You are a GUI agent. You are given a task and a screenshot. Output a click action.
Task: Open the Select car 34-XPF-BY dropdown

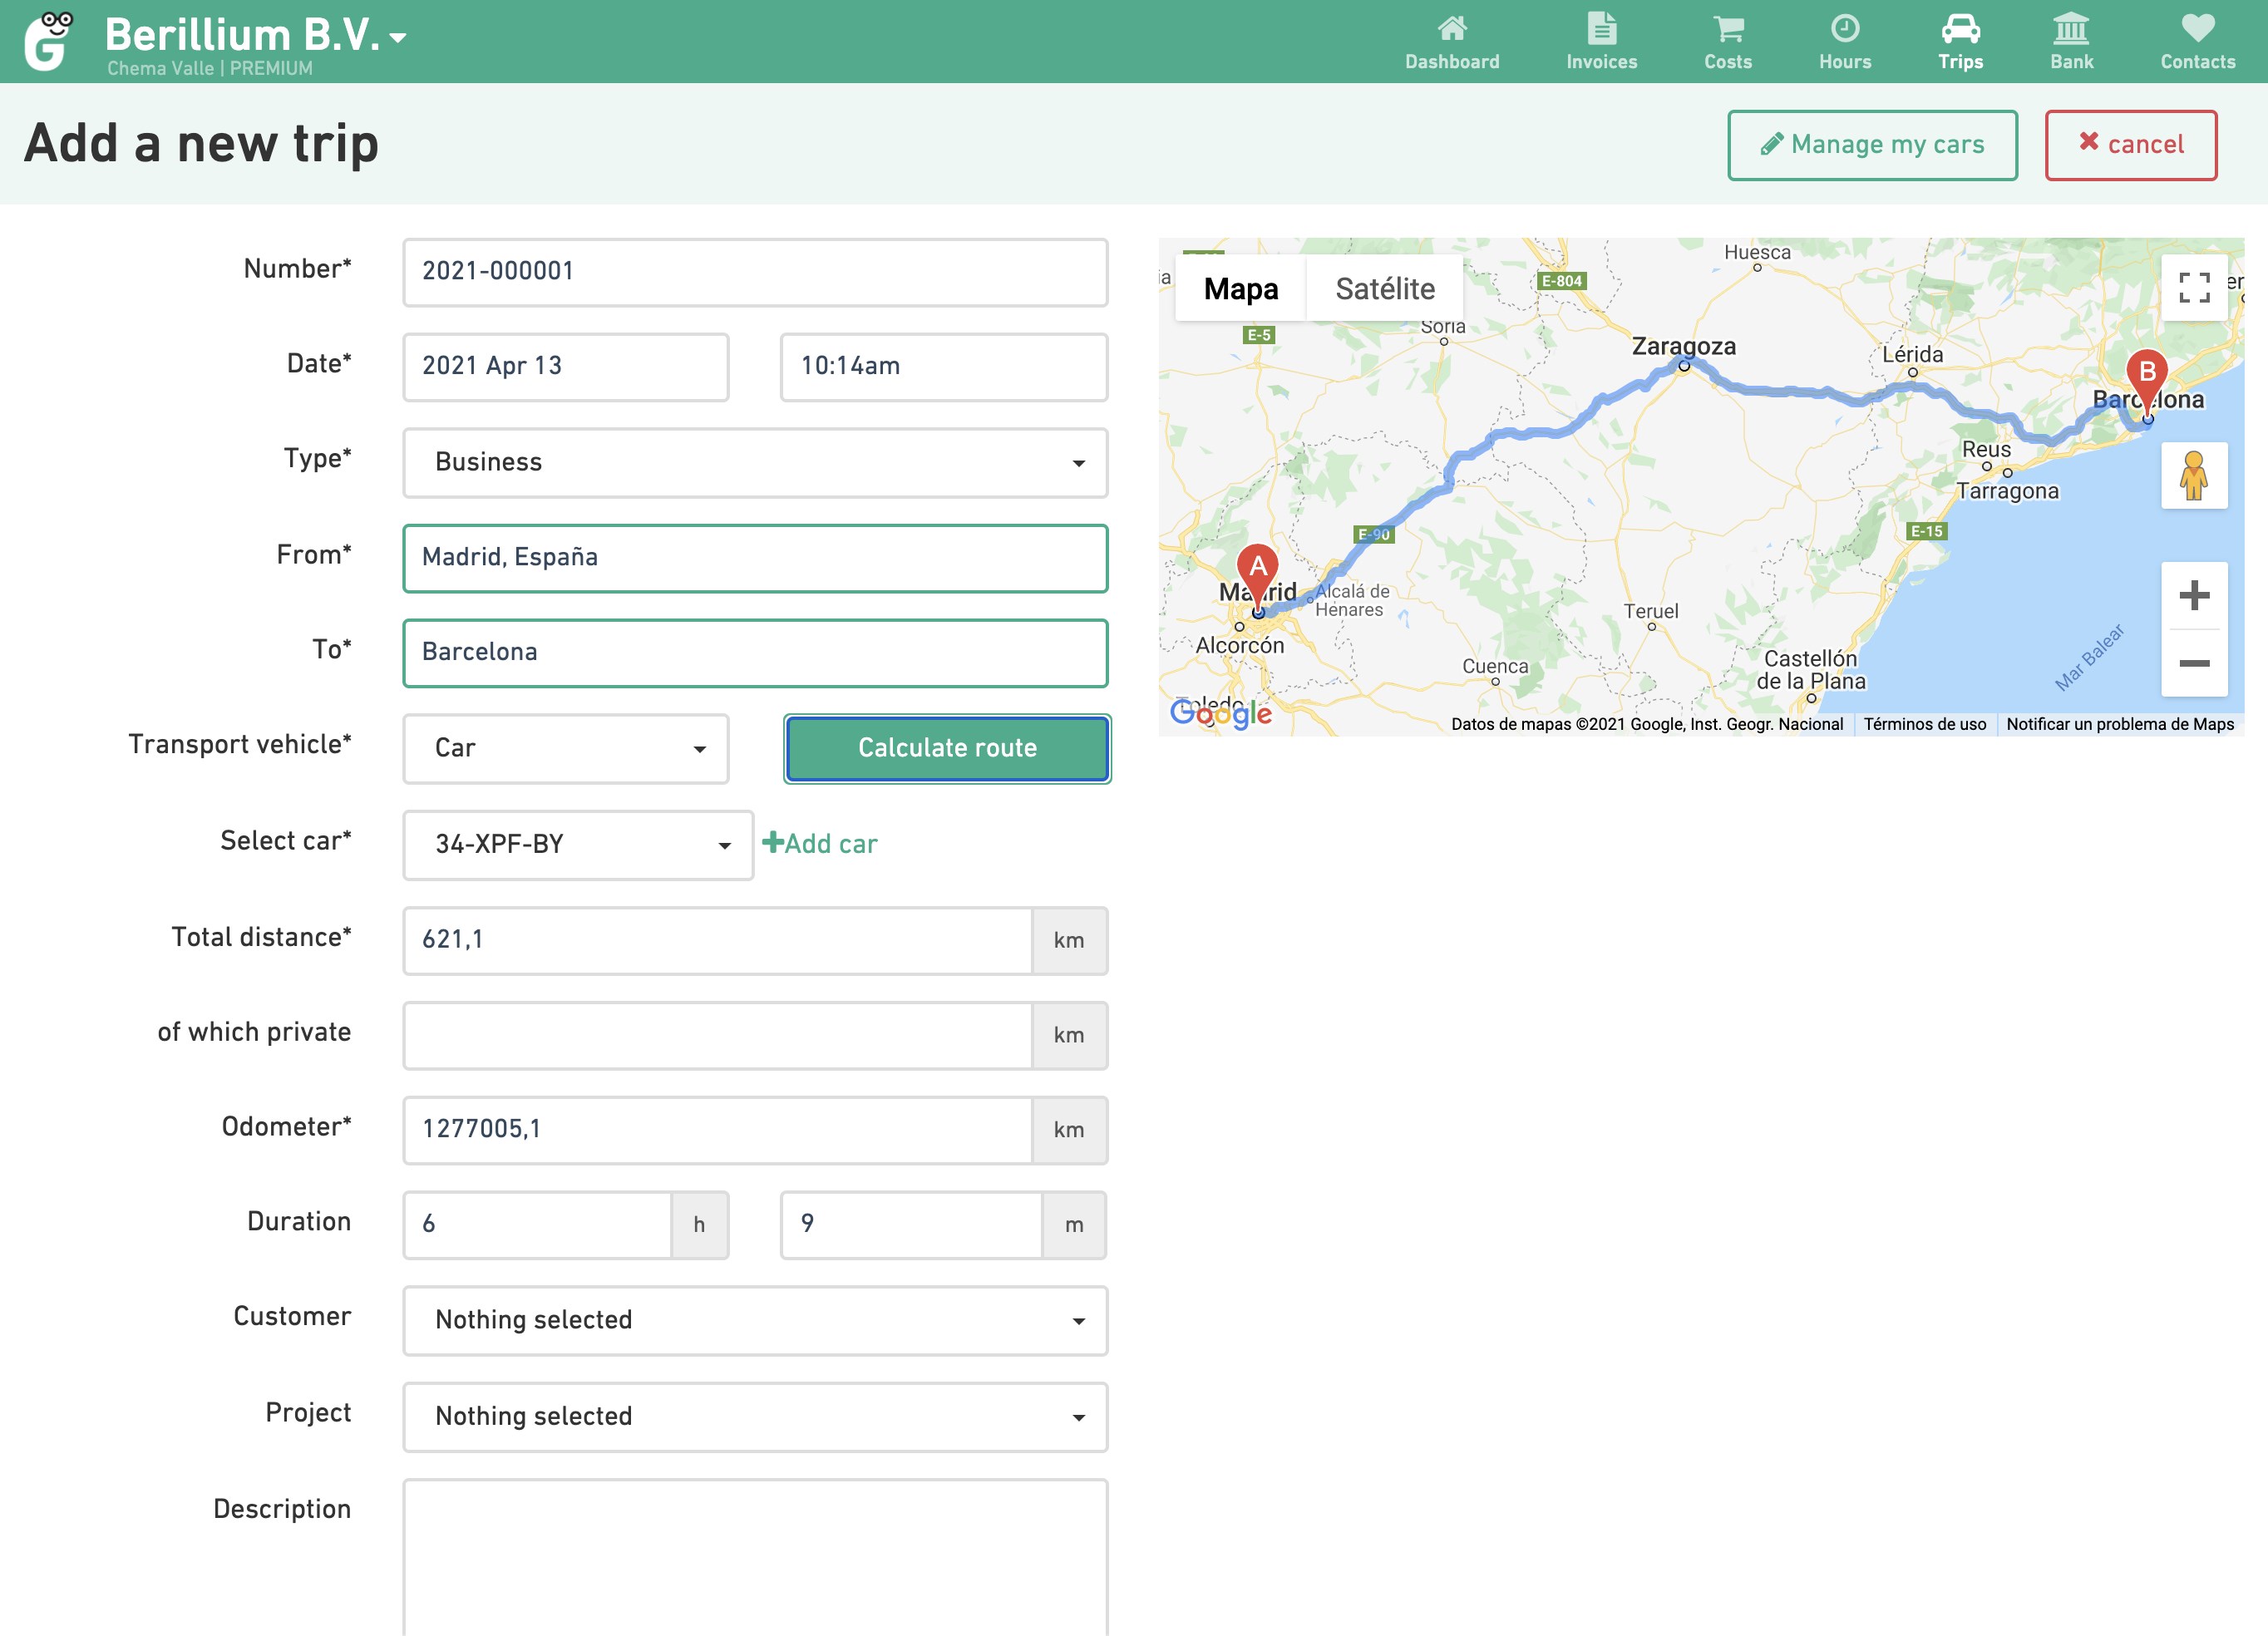(577, 844)
